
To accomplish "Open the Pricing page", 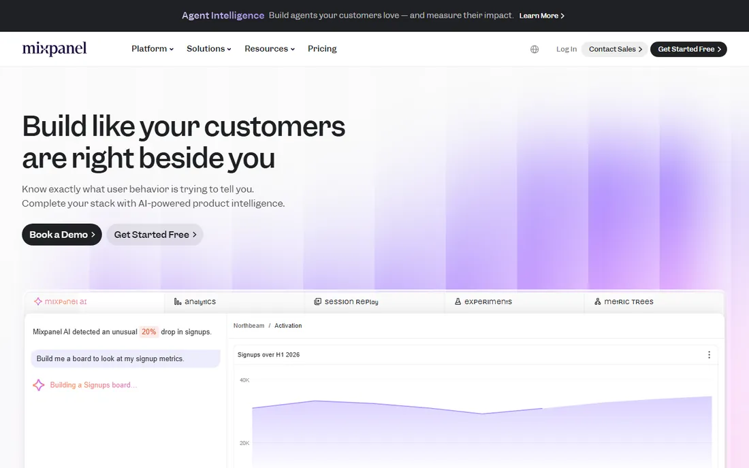I will click(322, 49).
